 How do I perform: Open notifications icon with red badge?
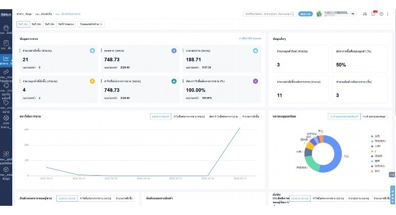point(373,14)
